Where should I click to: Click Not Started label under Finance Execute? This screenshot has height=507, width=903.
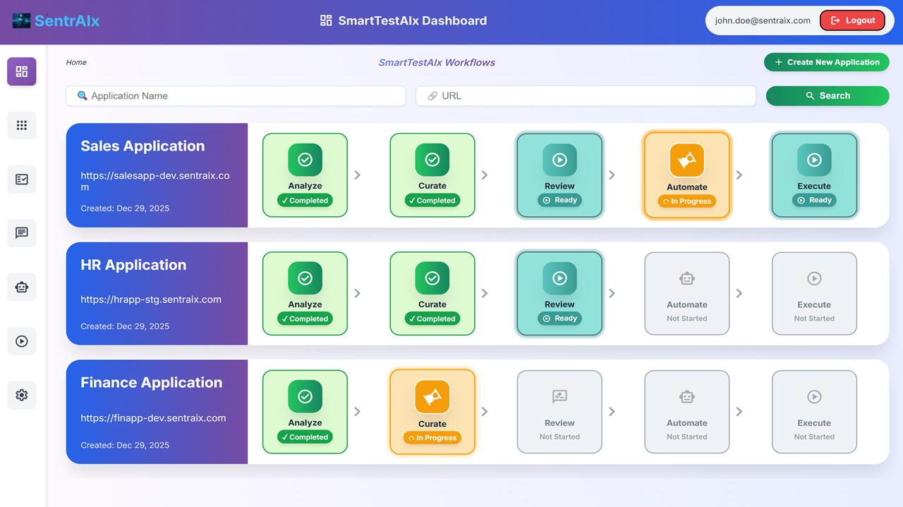(814, 437)
